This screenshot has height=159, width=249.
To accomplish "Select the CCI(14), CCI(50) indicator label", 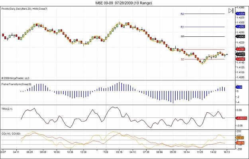I will click(11, 134).
